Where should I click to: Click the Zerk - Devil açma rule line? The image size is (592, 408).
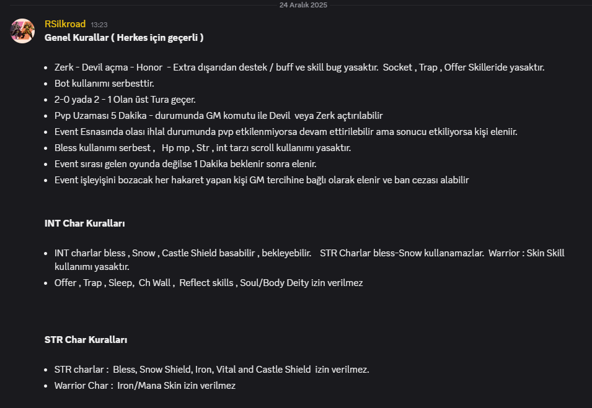(x=299, y=67)
